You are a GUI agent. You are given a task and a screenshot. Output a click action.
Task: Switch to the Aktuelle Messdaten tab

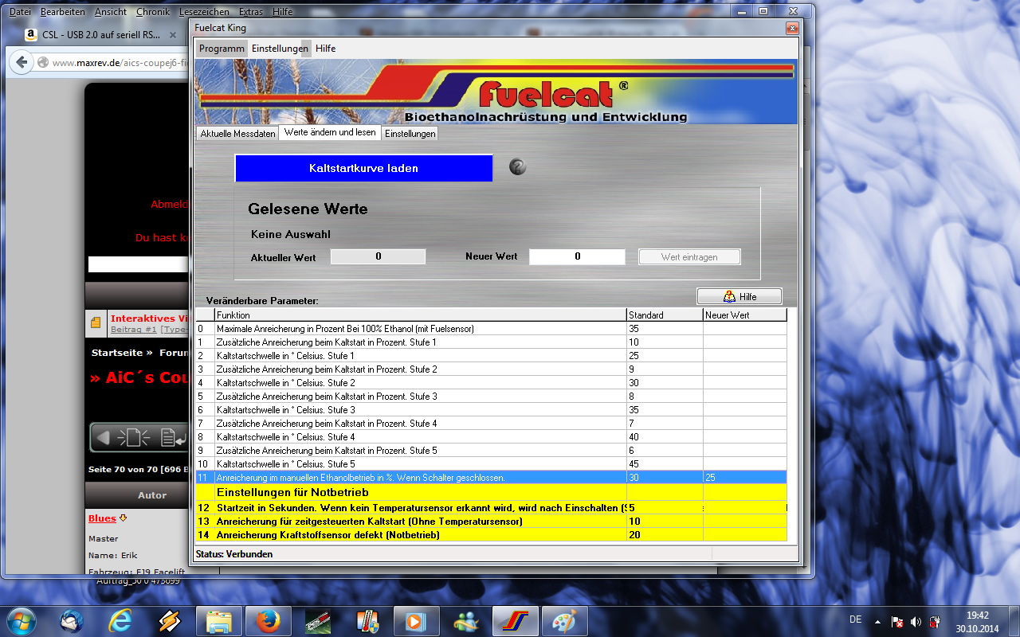237,134
